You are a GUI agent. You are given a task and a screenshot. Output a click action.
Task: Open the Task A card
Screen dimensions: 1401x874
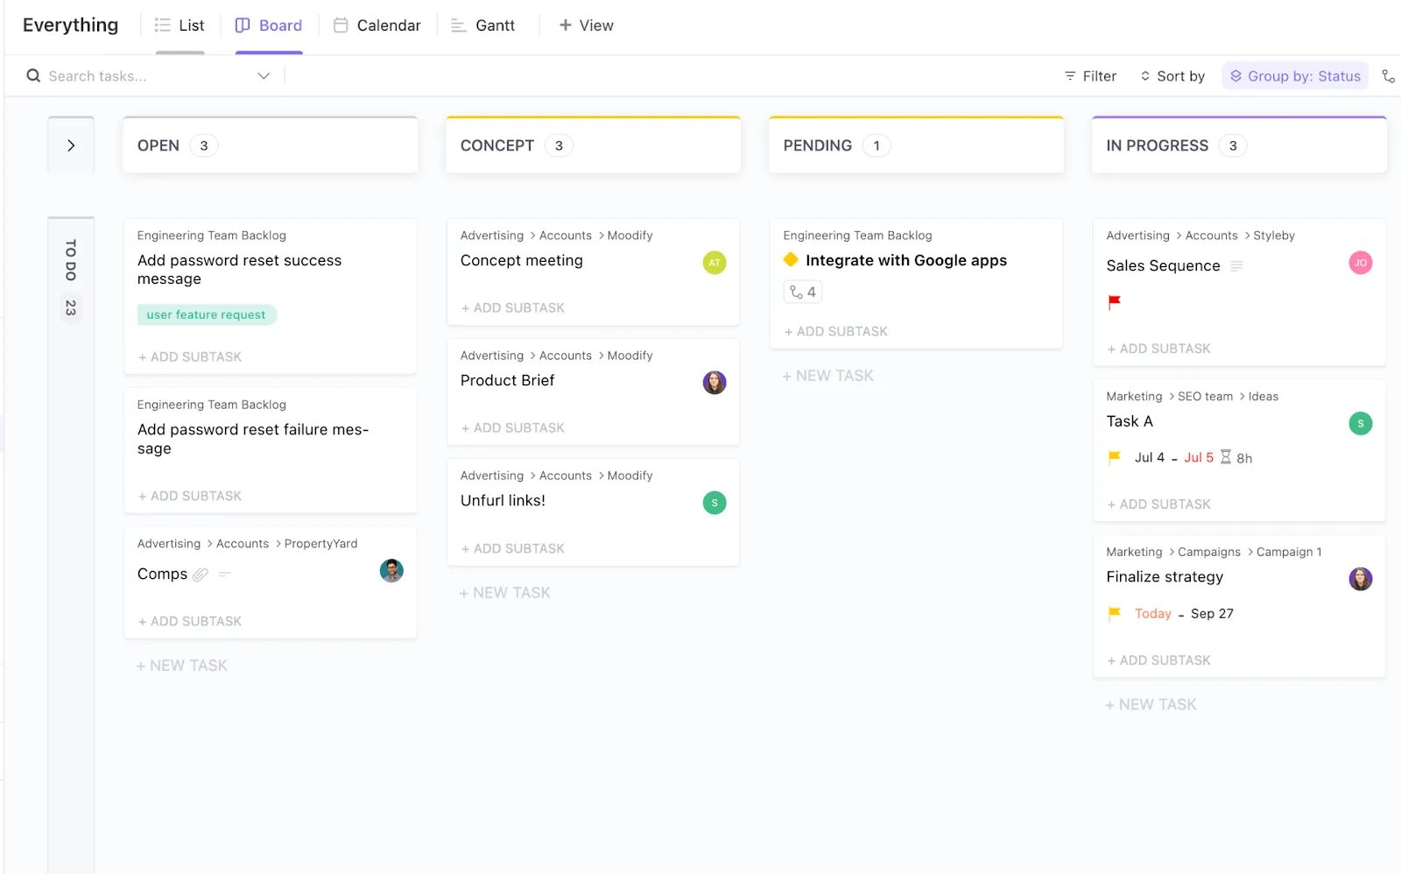click(x=1130, y=421)
